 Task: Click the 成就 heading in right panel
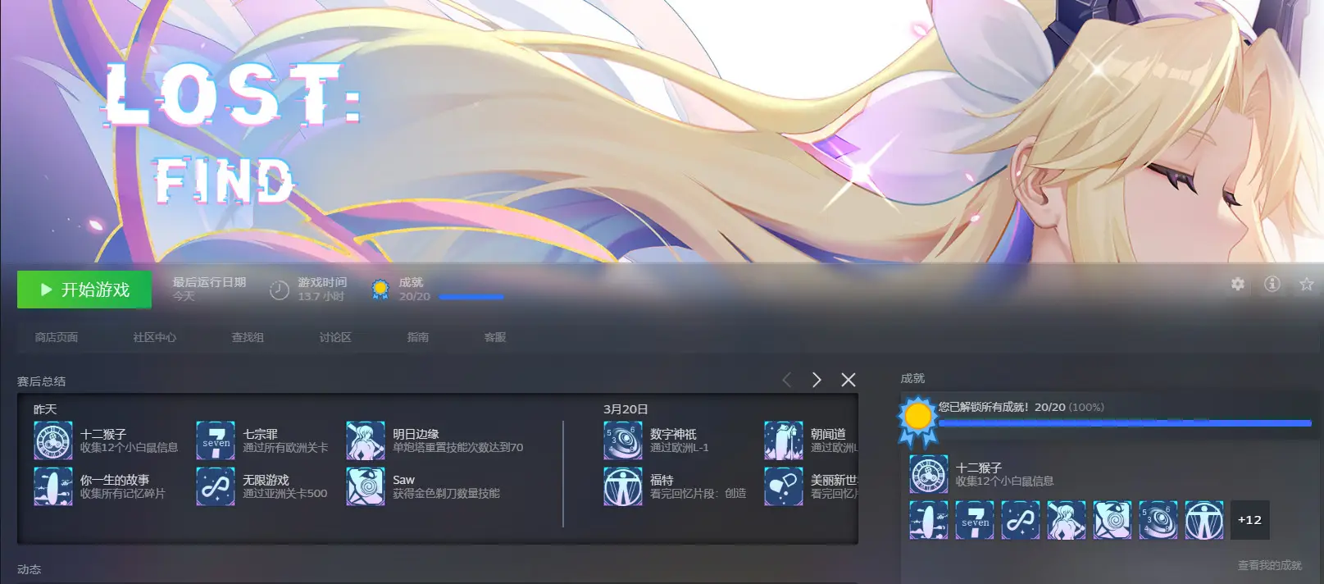pos(912,378)
